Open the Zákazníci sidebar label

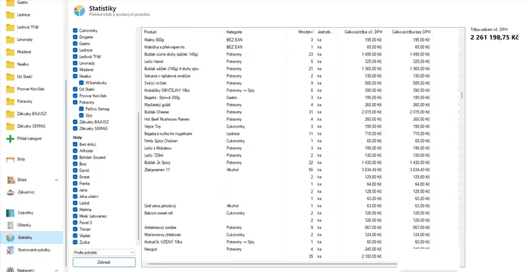26,193
